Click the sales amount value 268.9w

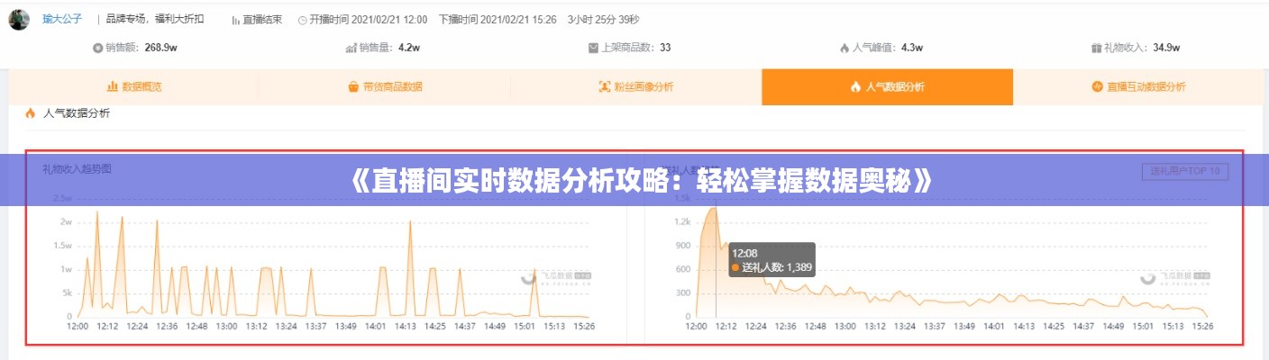160,48
